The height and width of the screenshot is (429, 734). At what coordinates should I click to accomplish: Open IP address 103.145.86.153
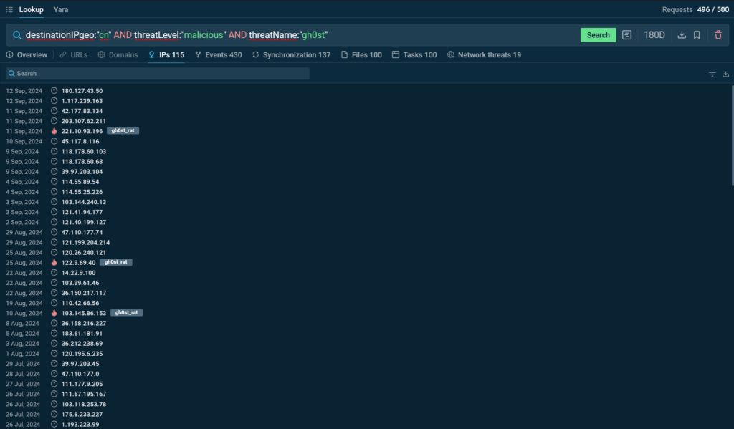coord(83,313)
